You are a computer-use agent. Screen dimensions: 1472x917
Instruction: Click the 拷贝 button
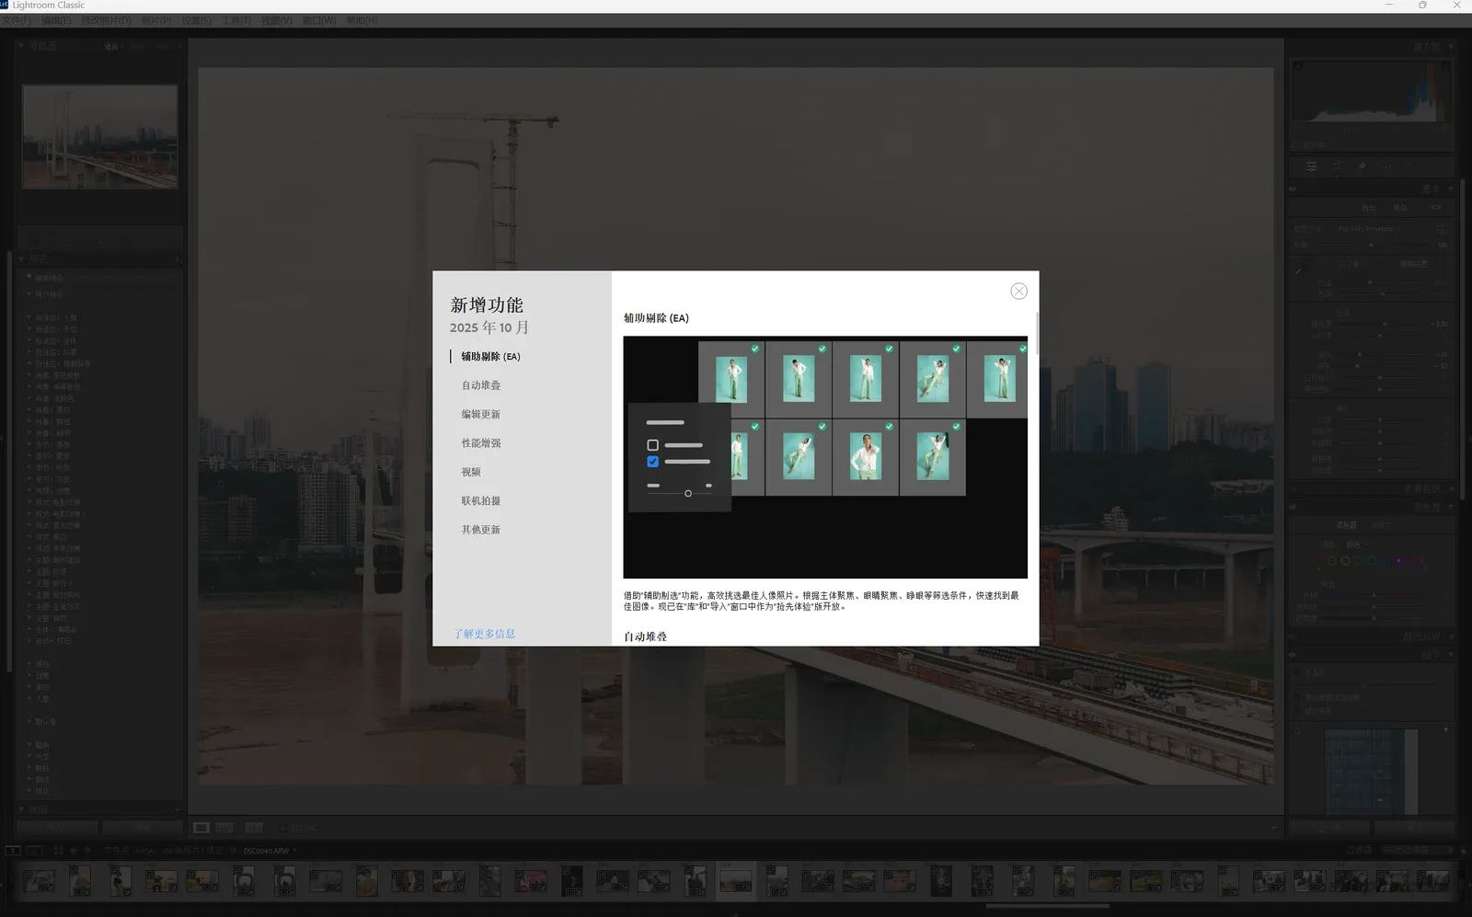(x=55, y=827)
